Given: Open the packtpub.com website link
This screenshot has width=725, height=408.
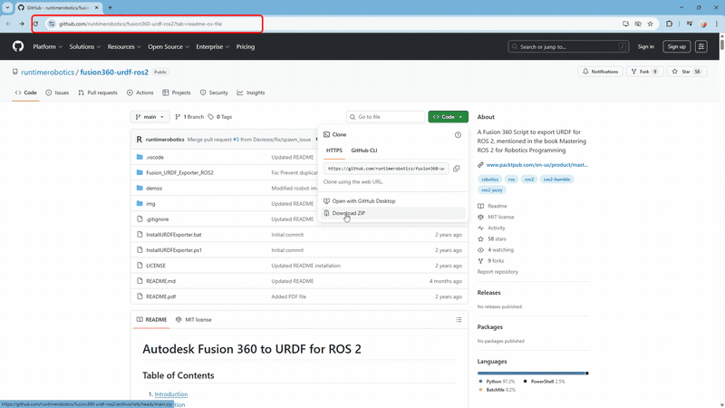Looking at the screenshot, I should pyautogui.click(x=536, y=165).
